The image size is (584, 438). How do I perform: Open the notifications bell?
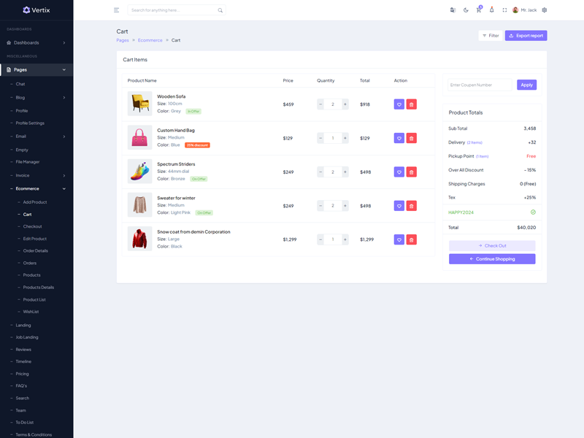(x=491, y=10)
